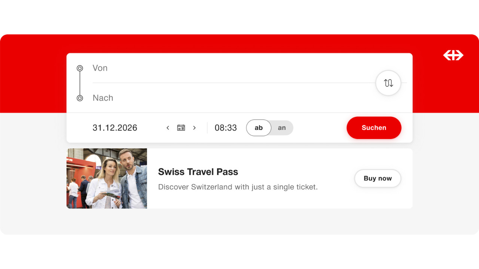Viewport: 479px width, 269px height.
Task: Click the 'Discover Switzerland' description text
Action: click(x=238, y=187)
